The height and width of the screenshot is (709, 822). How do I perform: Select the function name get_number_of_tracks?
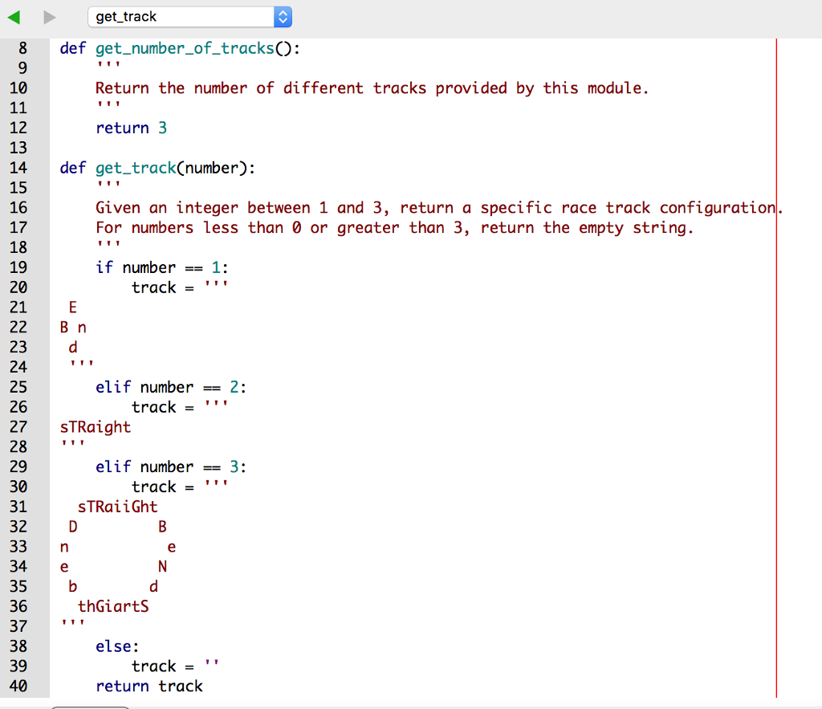click(184, 48)
